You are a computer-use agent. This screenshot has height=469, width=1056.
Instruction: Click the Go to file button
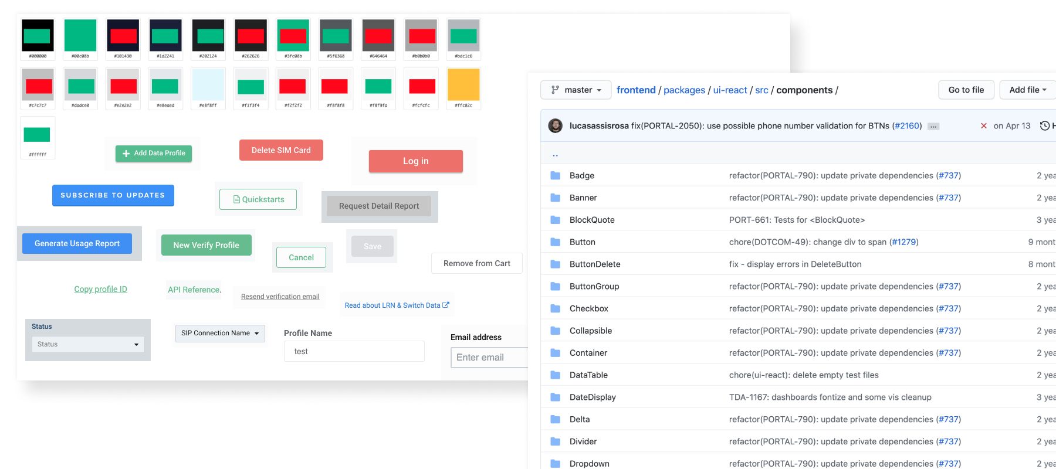click(x=966, y=90)
